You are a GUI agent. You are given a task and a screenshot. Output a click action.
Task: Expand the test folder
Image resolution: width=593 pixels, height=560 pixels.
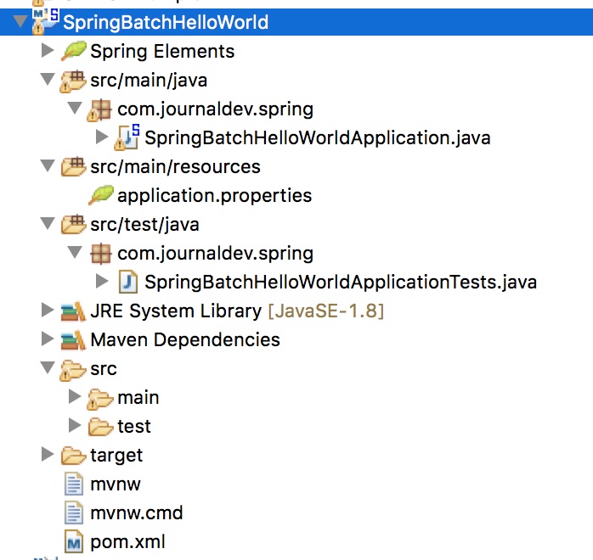coord(75,426)
